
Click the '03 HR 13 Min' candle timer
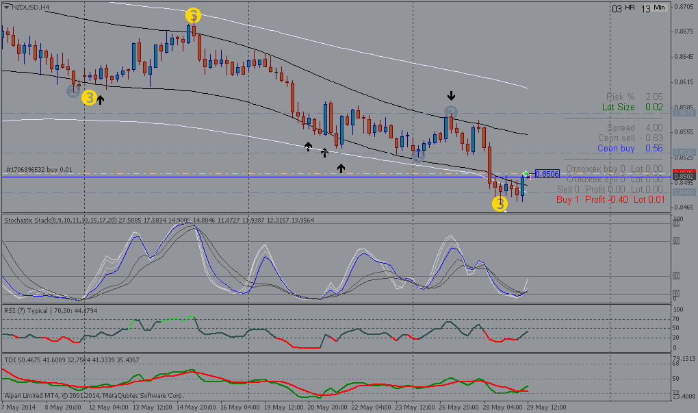[x=638, y=8]
